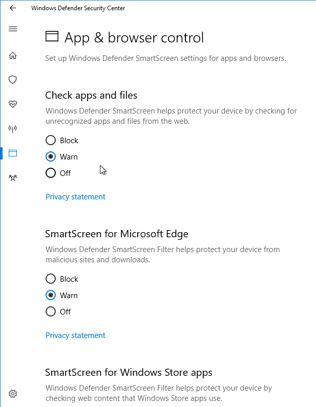Open the Home sidebar icon

click(13, 56)
